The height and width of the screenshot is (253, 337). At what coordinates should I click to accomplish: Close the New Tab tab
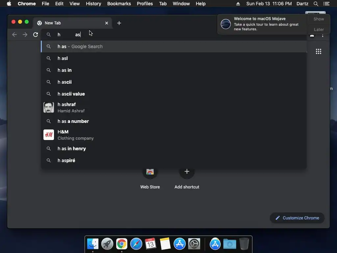click(x=107, y=23)
